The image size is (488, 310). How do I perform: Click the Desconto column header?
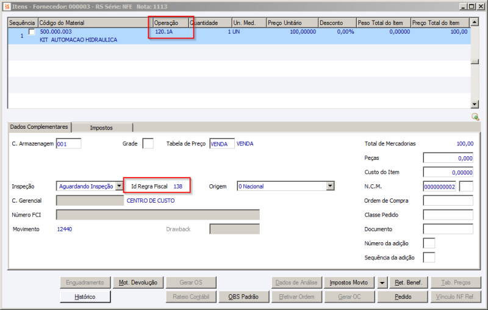tap(337, 23)
